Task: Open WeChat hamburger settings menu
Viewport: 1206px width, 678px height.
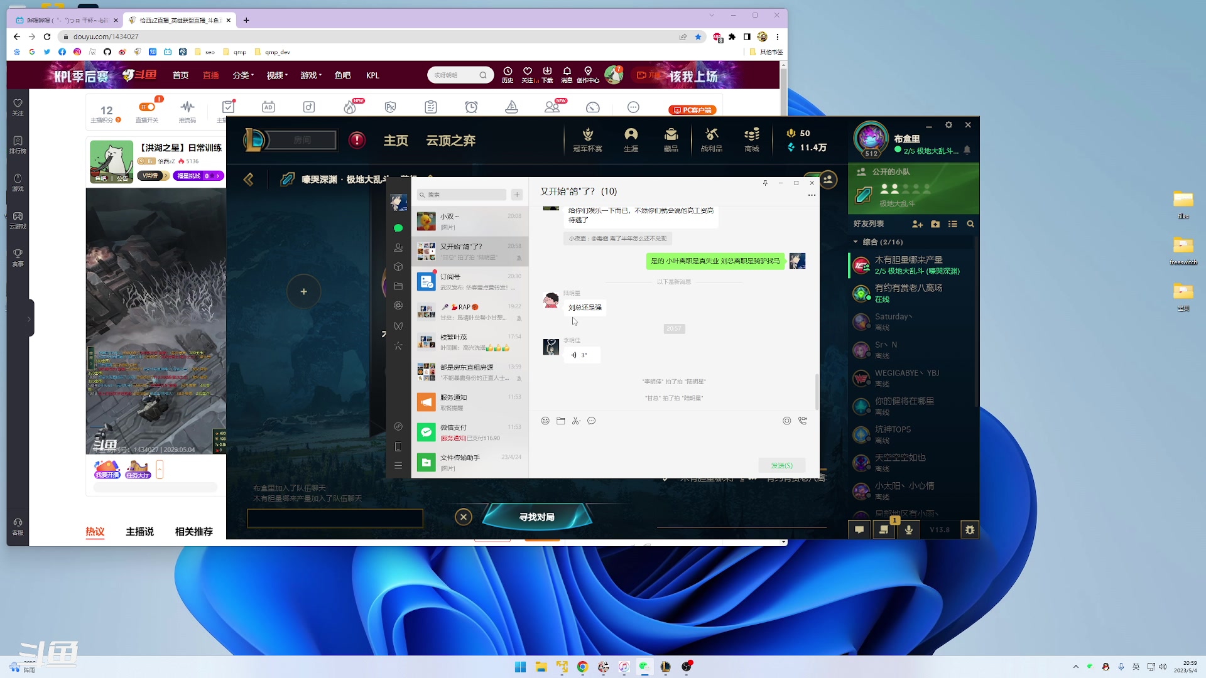Action: [x=398, y=466]
